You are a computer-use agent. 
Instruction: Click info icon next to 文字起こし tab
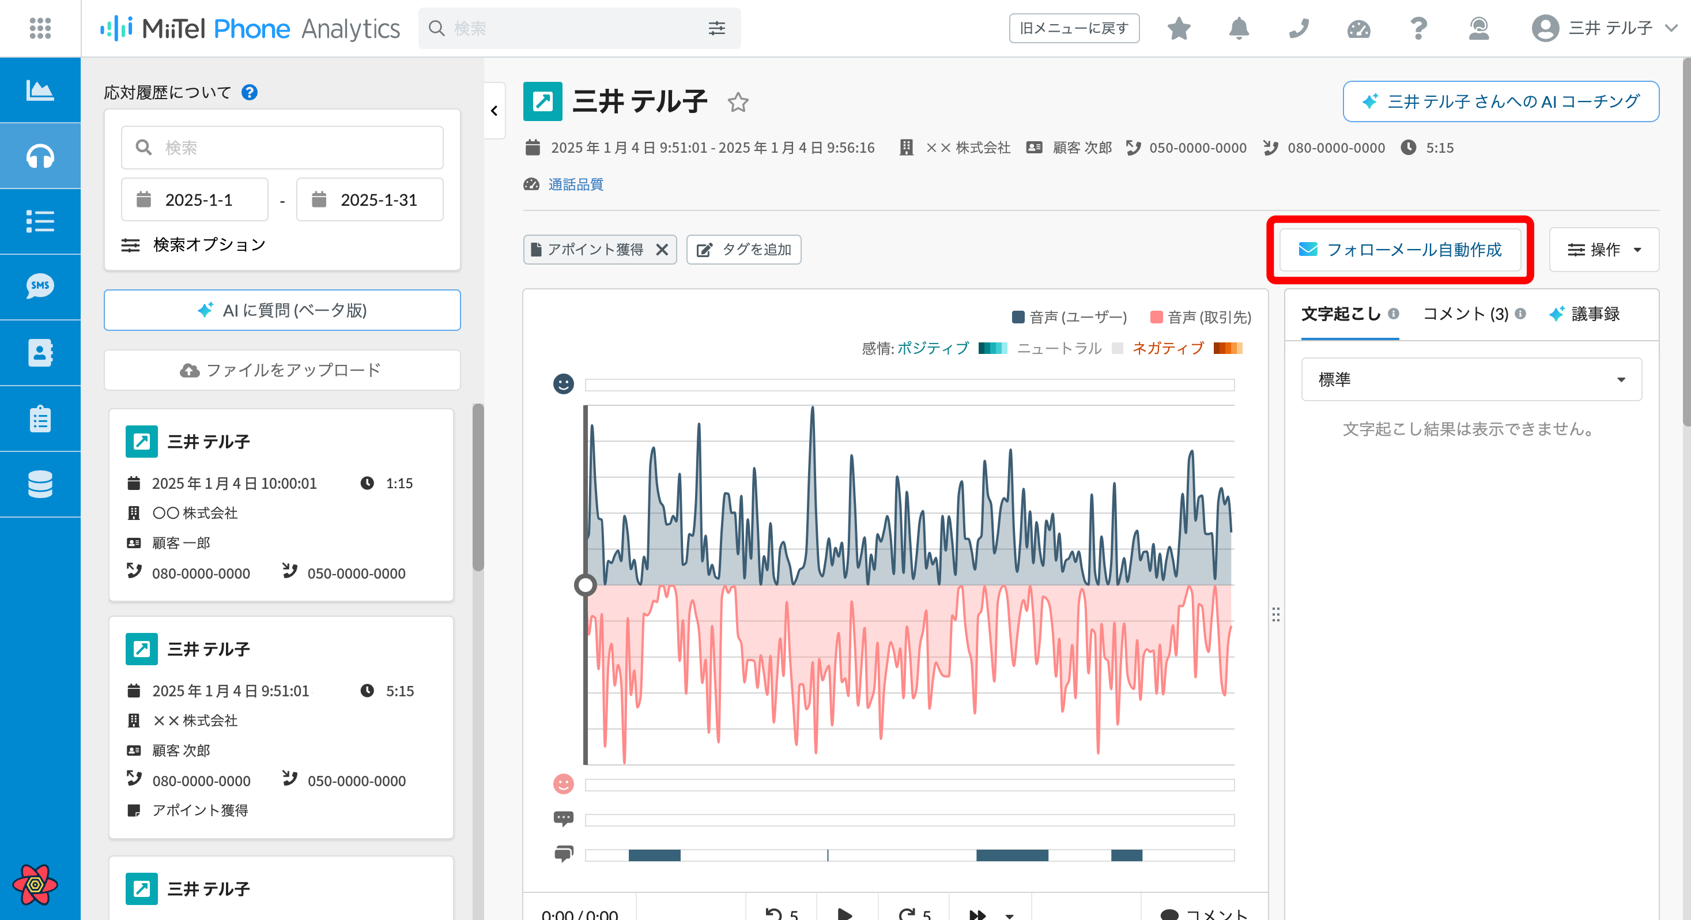(1394, 314)
